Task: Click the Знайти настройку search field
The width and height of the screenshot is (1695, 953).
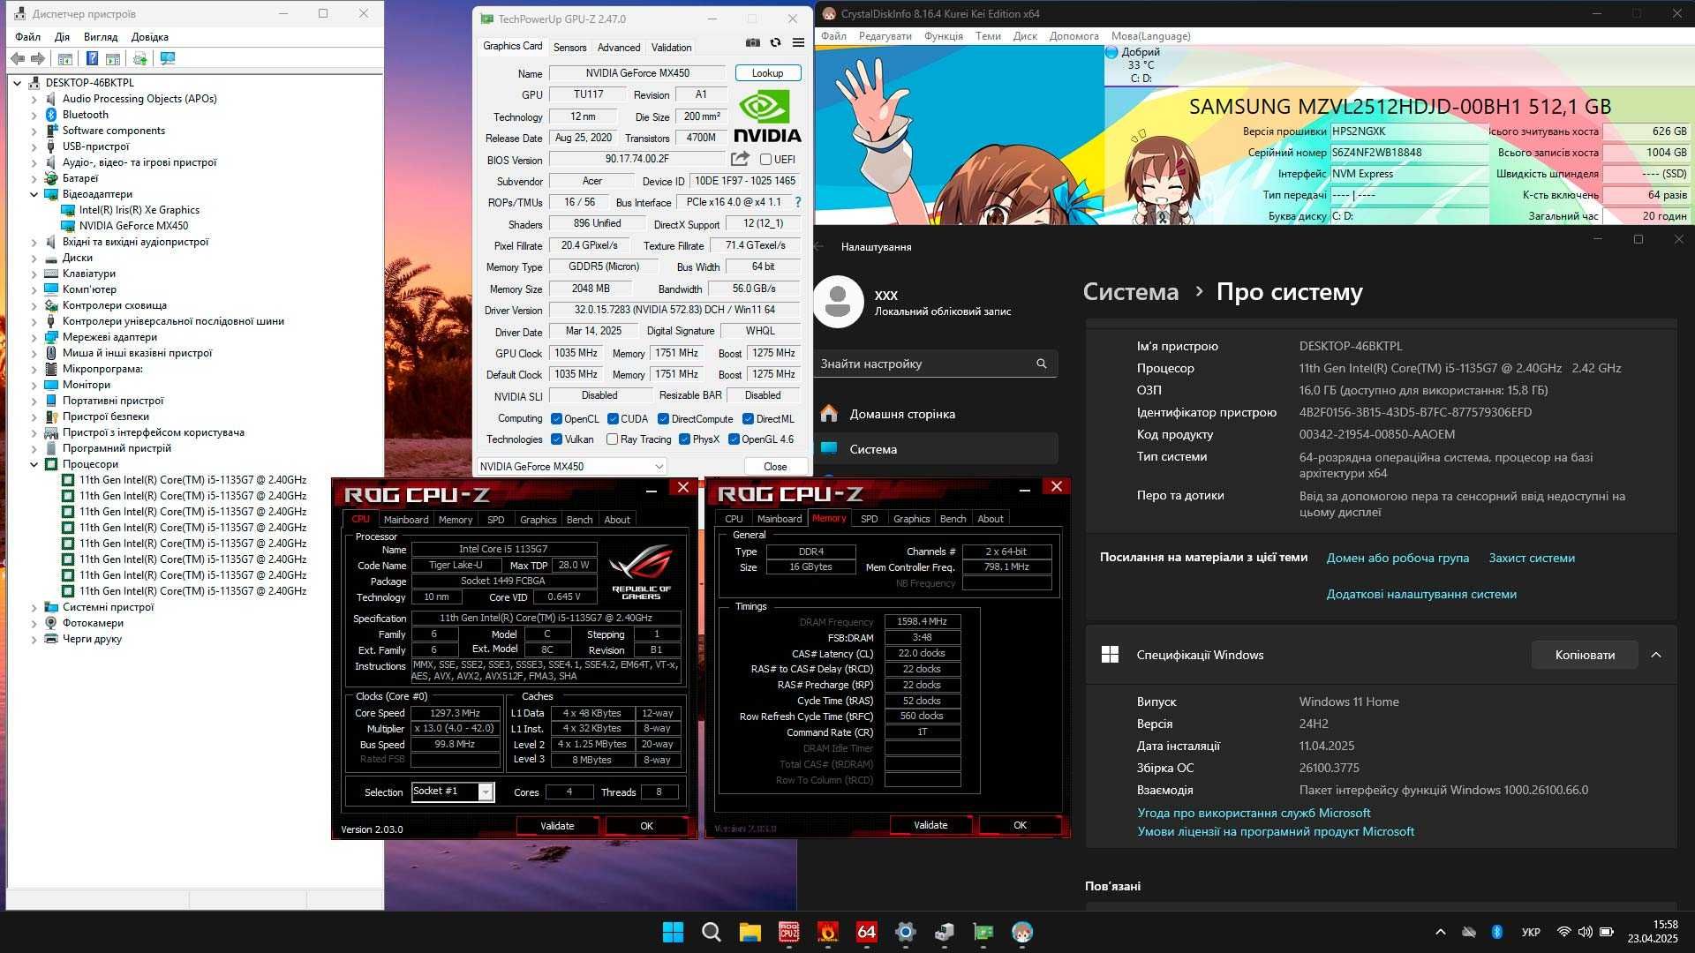Action: pos(935,364)
